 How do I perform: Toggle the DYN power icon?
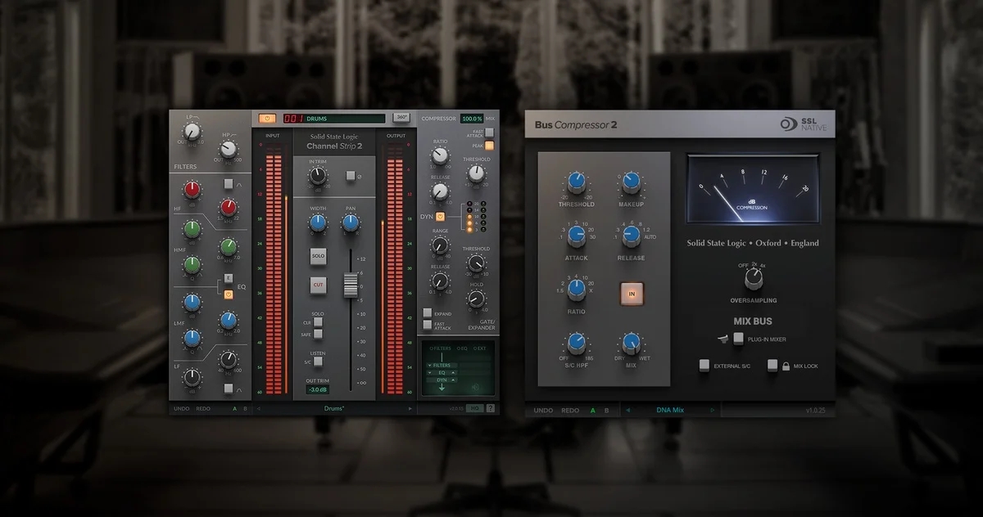click(x=440, y=217)
